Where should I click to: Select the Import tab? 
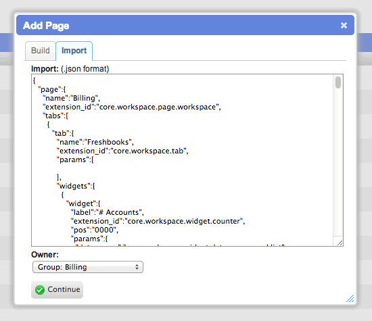coord(74,51)
